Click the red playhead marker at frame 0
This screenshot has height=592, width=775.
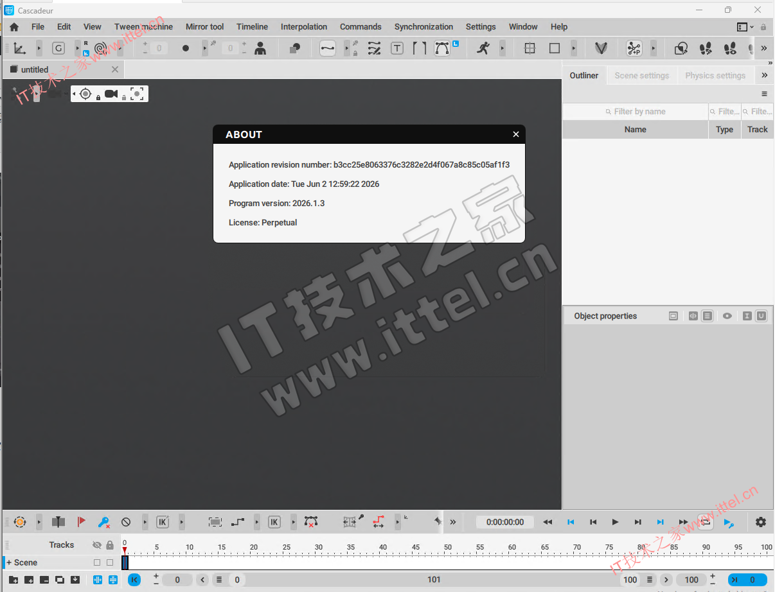(125, 550)
